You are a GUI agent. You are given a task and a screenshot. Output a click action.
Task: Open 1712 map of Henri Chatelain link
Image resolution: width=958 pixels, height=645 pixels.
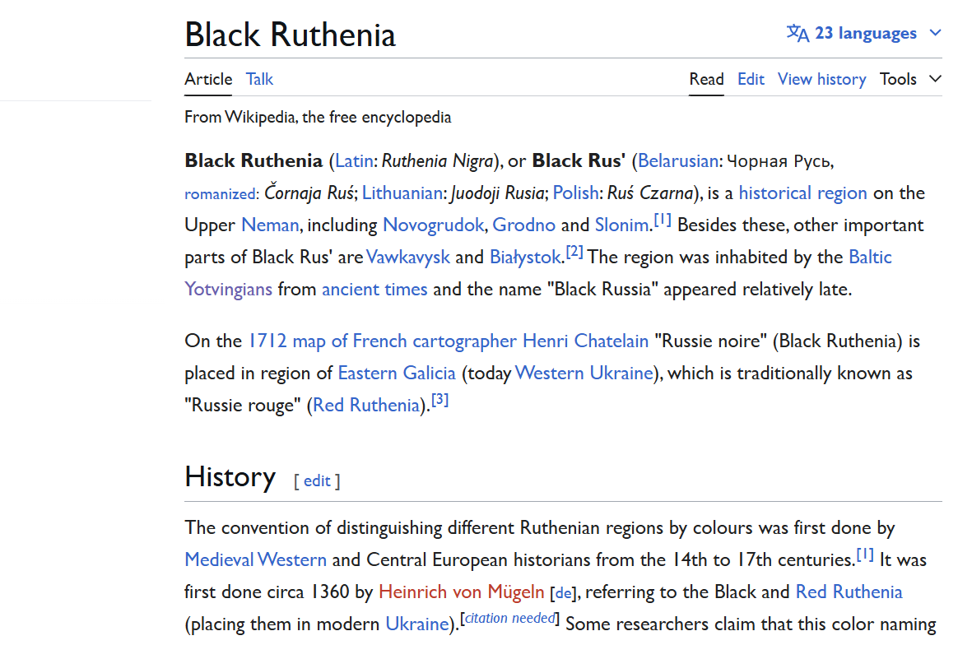click(449, 341)
